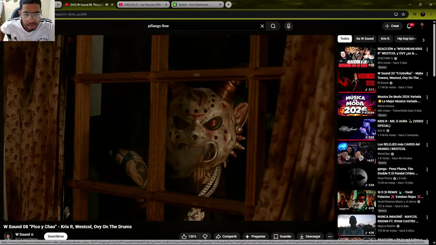Open the browser media control icon

pyautogui.click(x=415, y=14)
